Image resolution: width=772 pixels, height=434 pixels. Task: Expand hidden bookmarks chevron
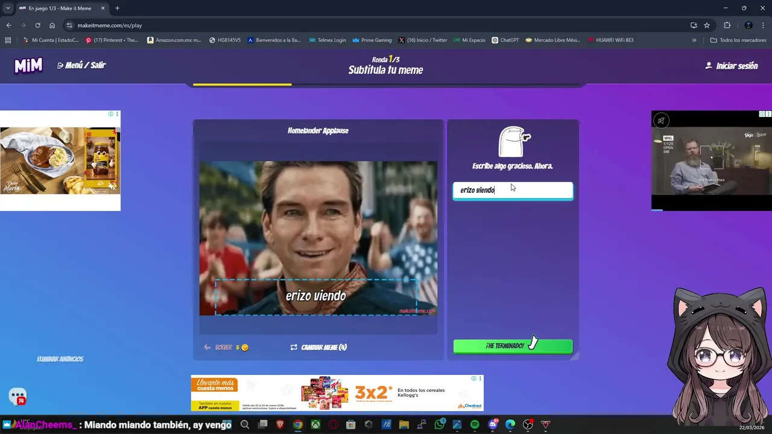click(x=694, y=40)
